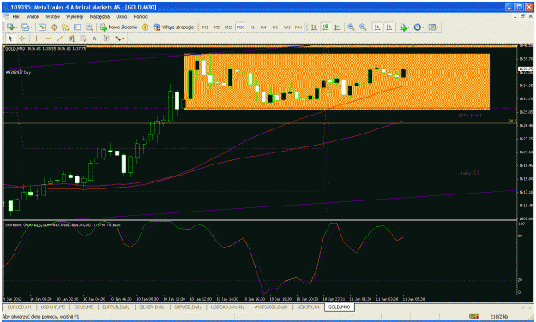
Task: Switch to MN monthly timeframe
Action: [x=298, y=27]
